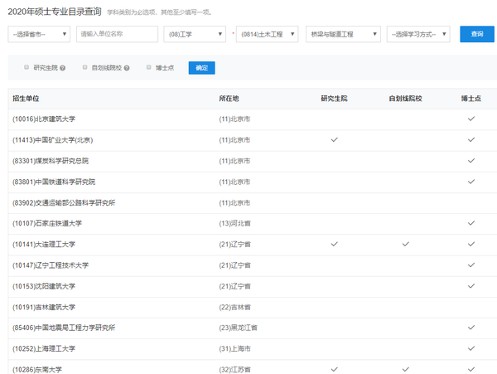Focus the 请输入单位名称 input field

pos(117,34)
